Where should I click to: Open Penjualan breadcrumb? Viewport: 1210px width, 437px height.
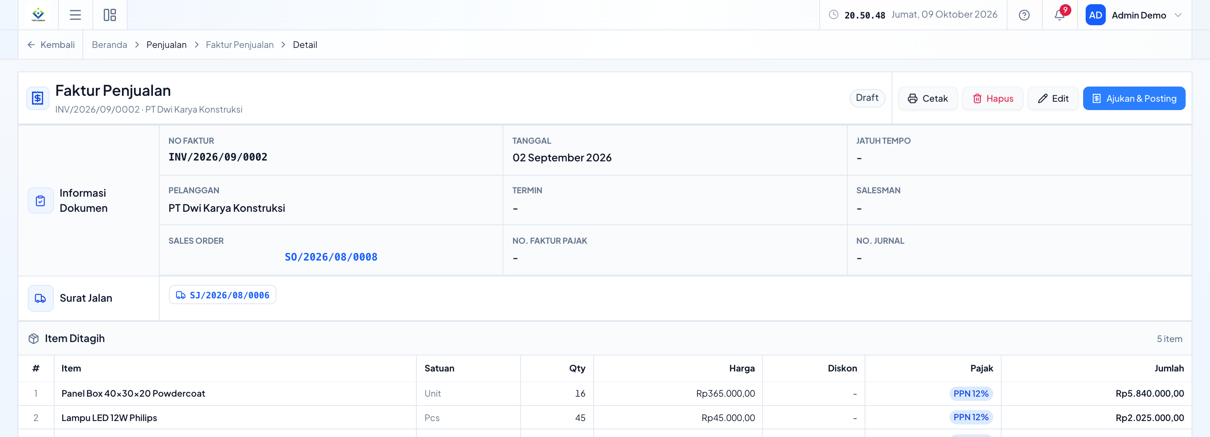(166, 45)
